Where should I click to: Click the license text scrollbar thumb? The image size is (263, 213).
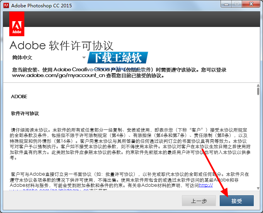click(258, 91)
